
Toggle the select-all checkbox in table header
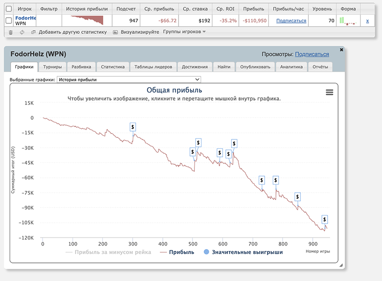click(9, 9)
